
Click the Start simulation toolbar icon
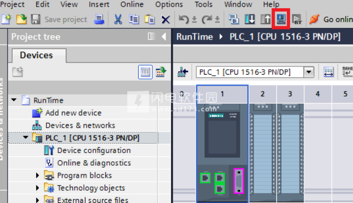(x=281, y=19)
